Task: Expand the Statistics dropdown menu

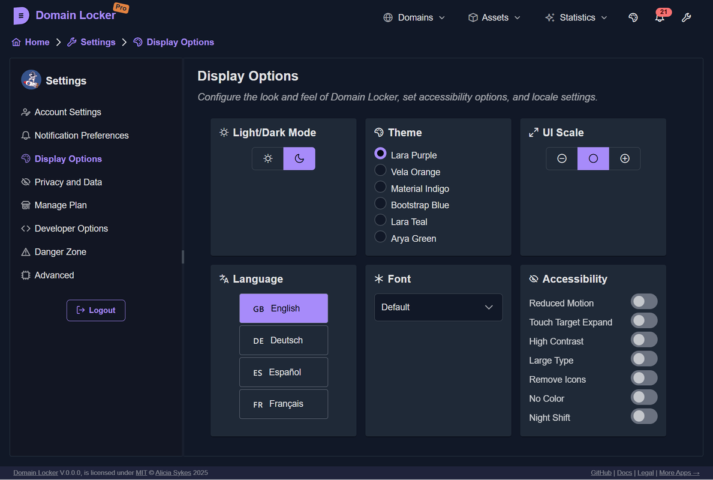Action: pos(576,17)
